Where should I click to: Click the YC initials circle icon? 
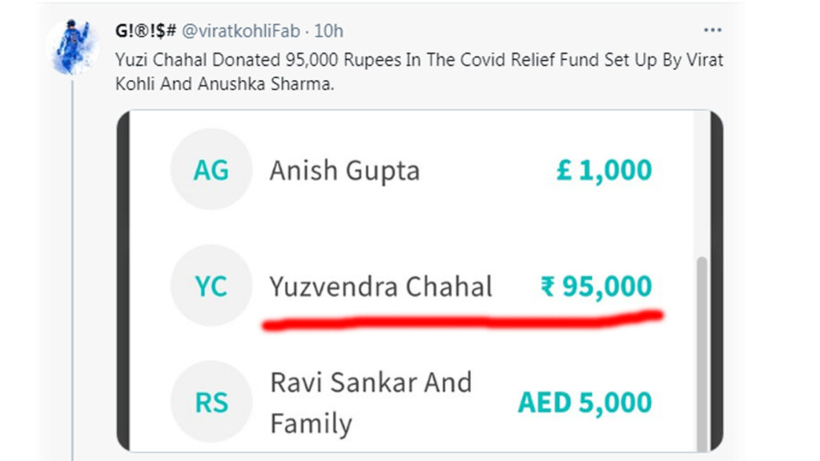(211, 286)
